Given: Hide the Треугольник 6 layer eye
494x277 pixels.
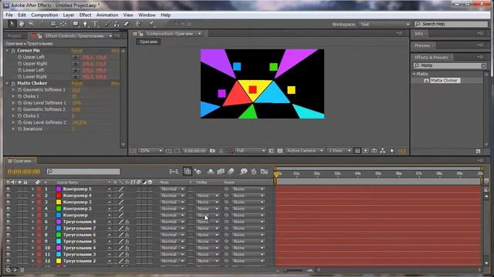Looking at the screenshot, I should tap(8, 235).
